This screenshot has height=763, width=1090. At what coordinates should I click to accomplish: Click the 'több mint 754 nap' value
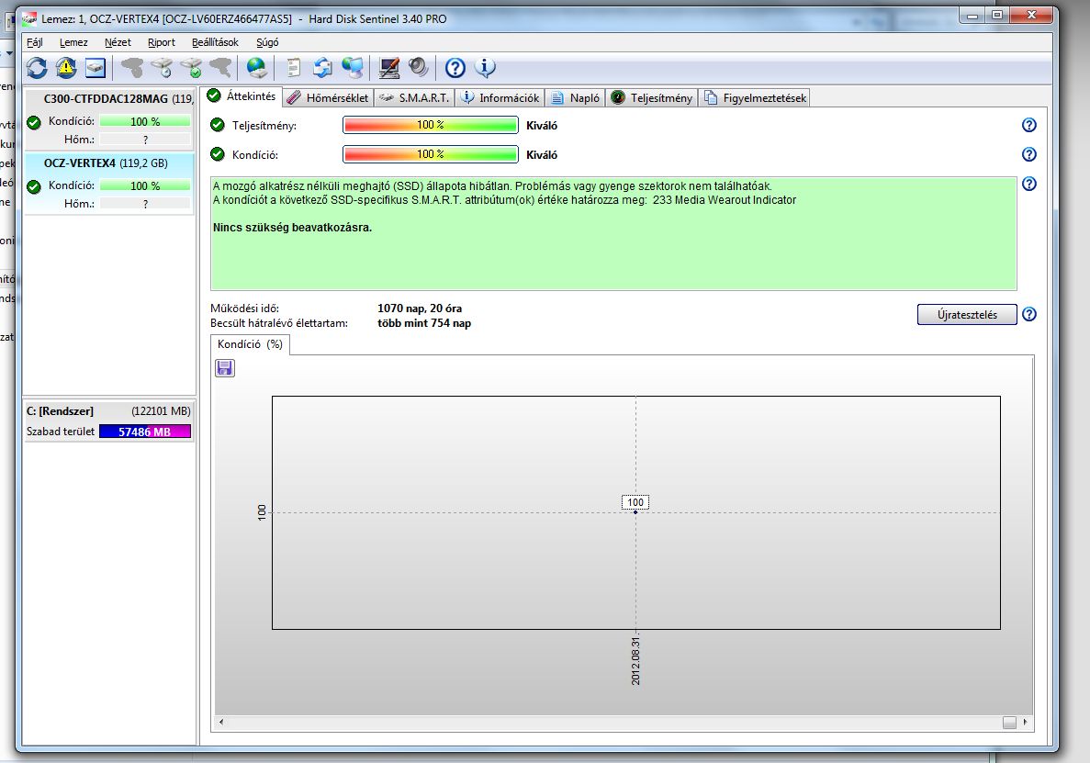click(x=424, y=323)
